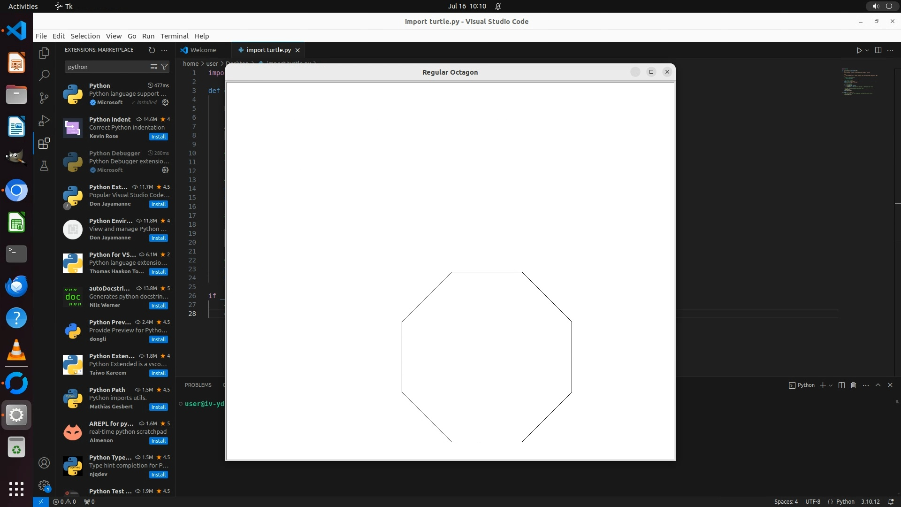Screen dimensions: 901x507
Task: Click the kill terminal trash icon
Action: pos(854,385)
